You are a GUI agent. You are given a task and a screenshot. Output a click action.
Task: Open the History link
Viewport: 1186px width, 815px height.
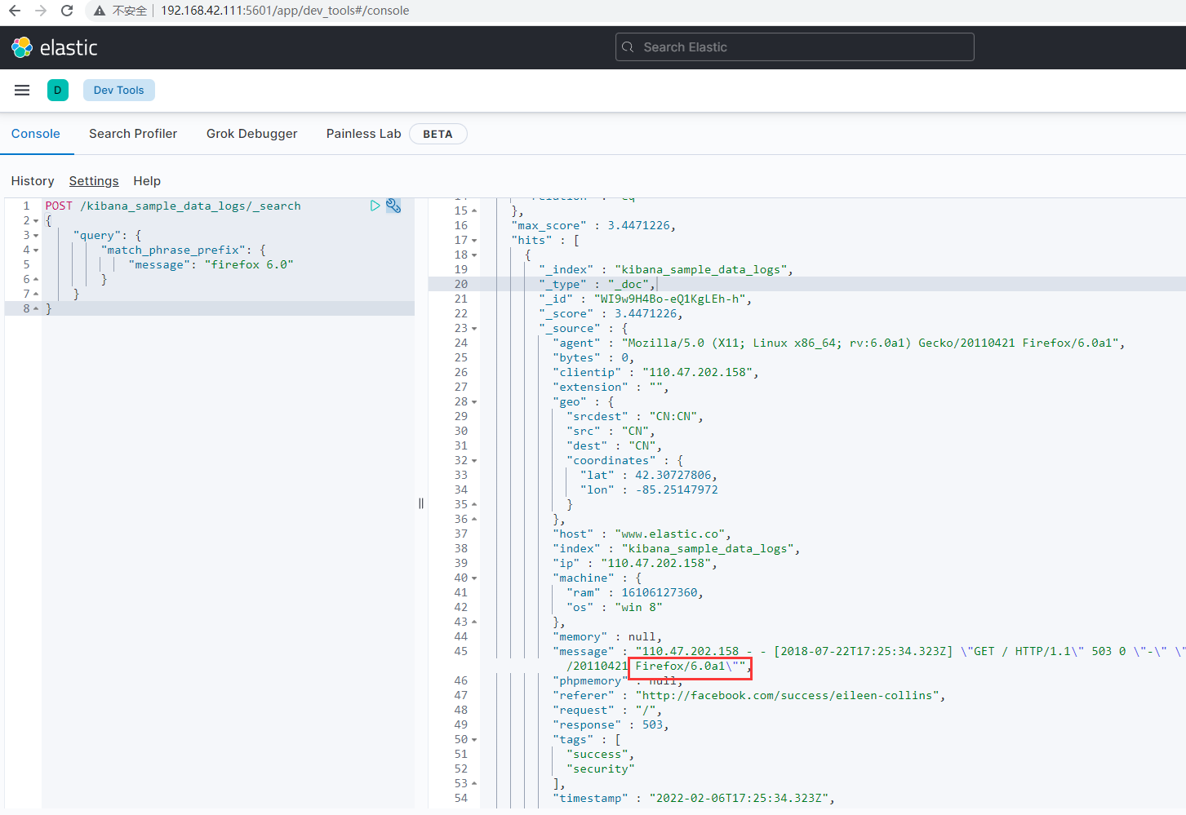[33, 181]
